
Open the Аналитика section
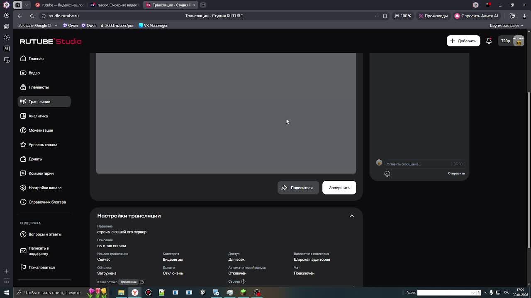click(44, 116)
